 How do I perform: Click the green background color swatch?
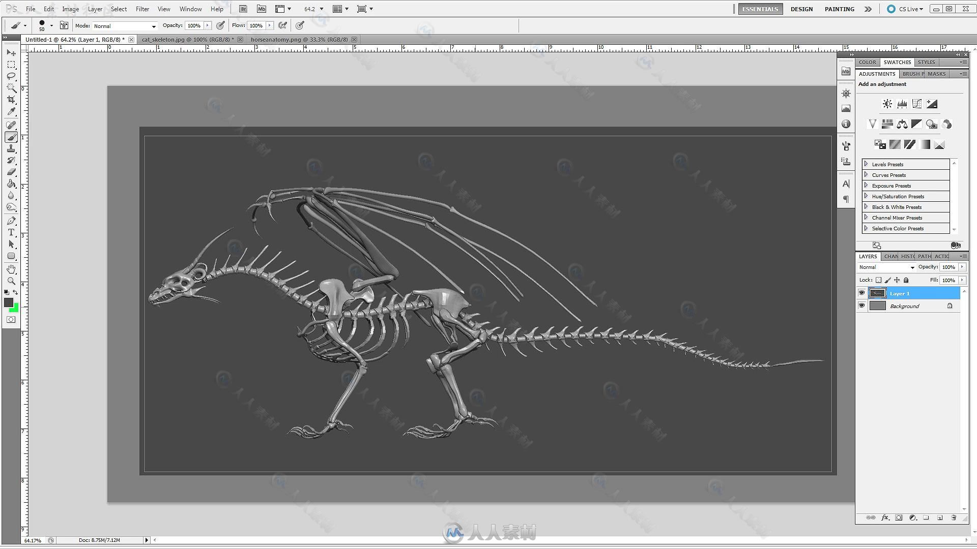[x=15, y=309]
